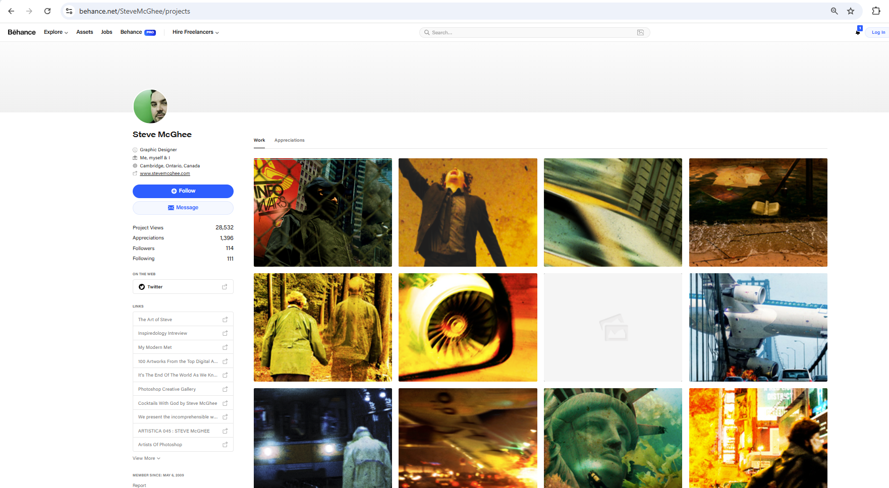Image resolution: width=889 pixels, height=488 pixels.
Task: Open the notifications bell icon
Action: (x=858, y=32)
